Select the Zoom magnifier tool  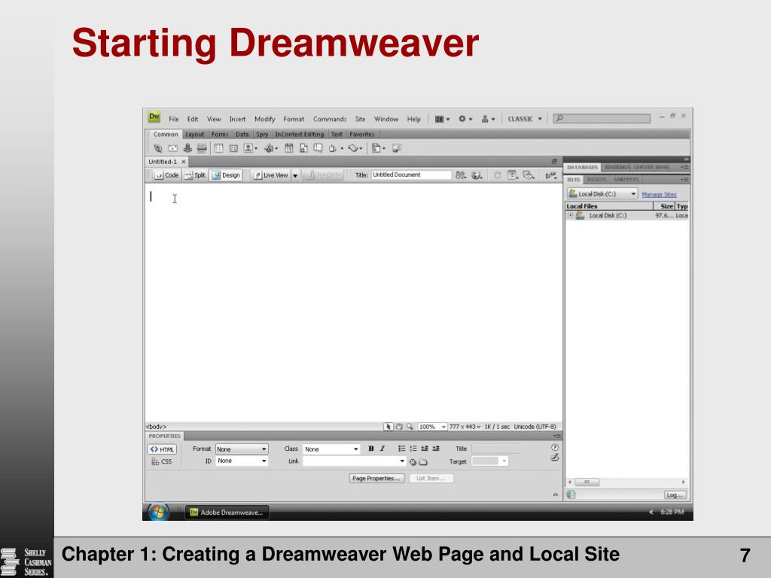click(x=410, y=427)
